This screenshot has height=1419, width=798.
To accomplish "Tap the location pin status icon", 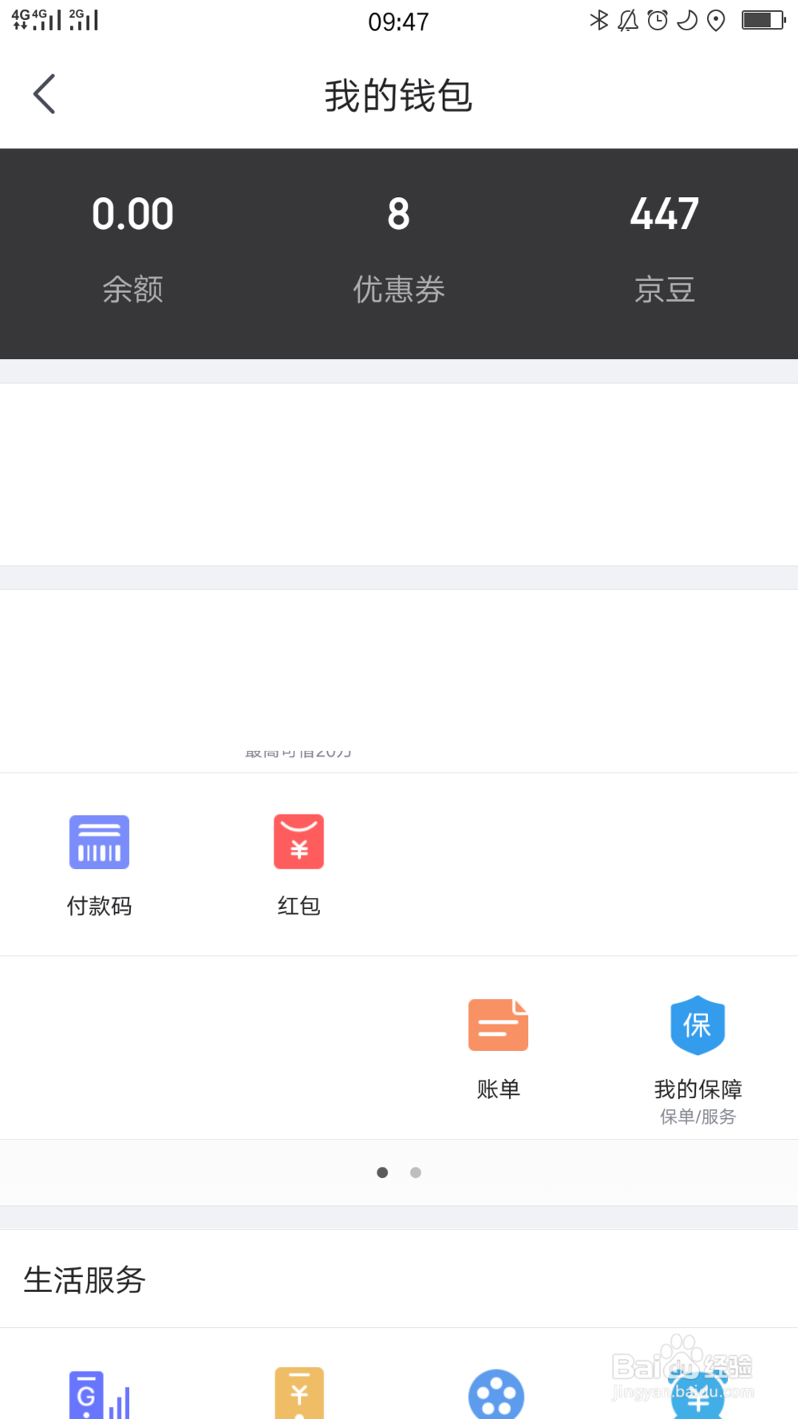I will tap(716, 21).
